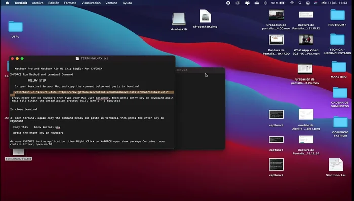Open the cloud sync menu bar icon
354x201 pixels.
click(x=257, y=3)
